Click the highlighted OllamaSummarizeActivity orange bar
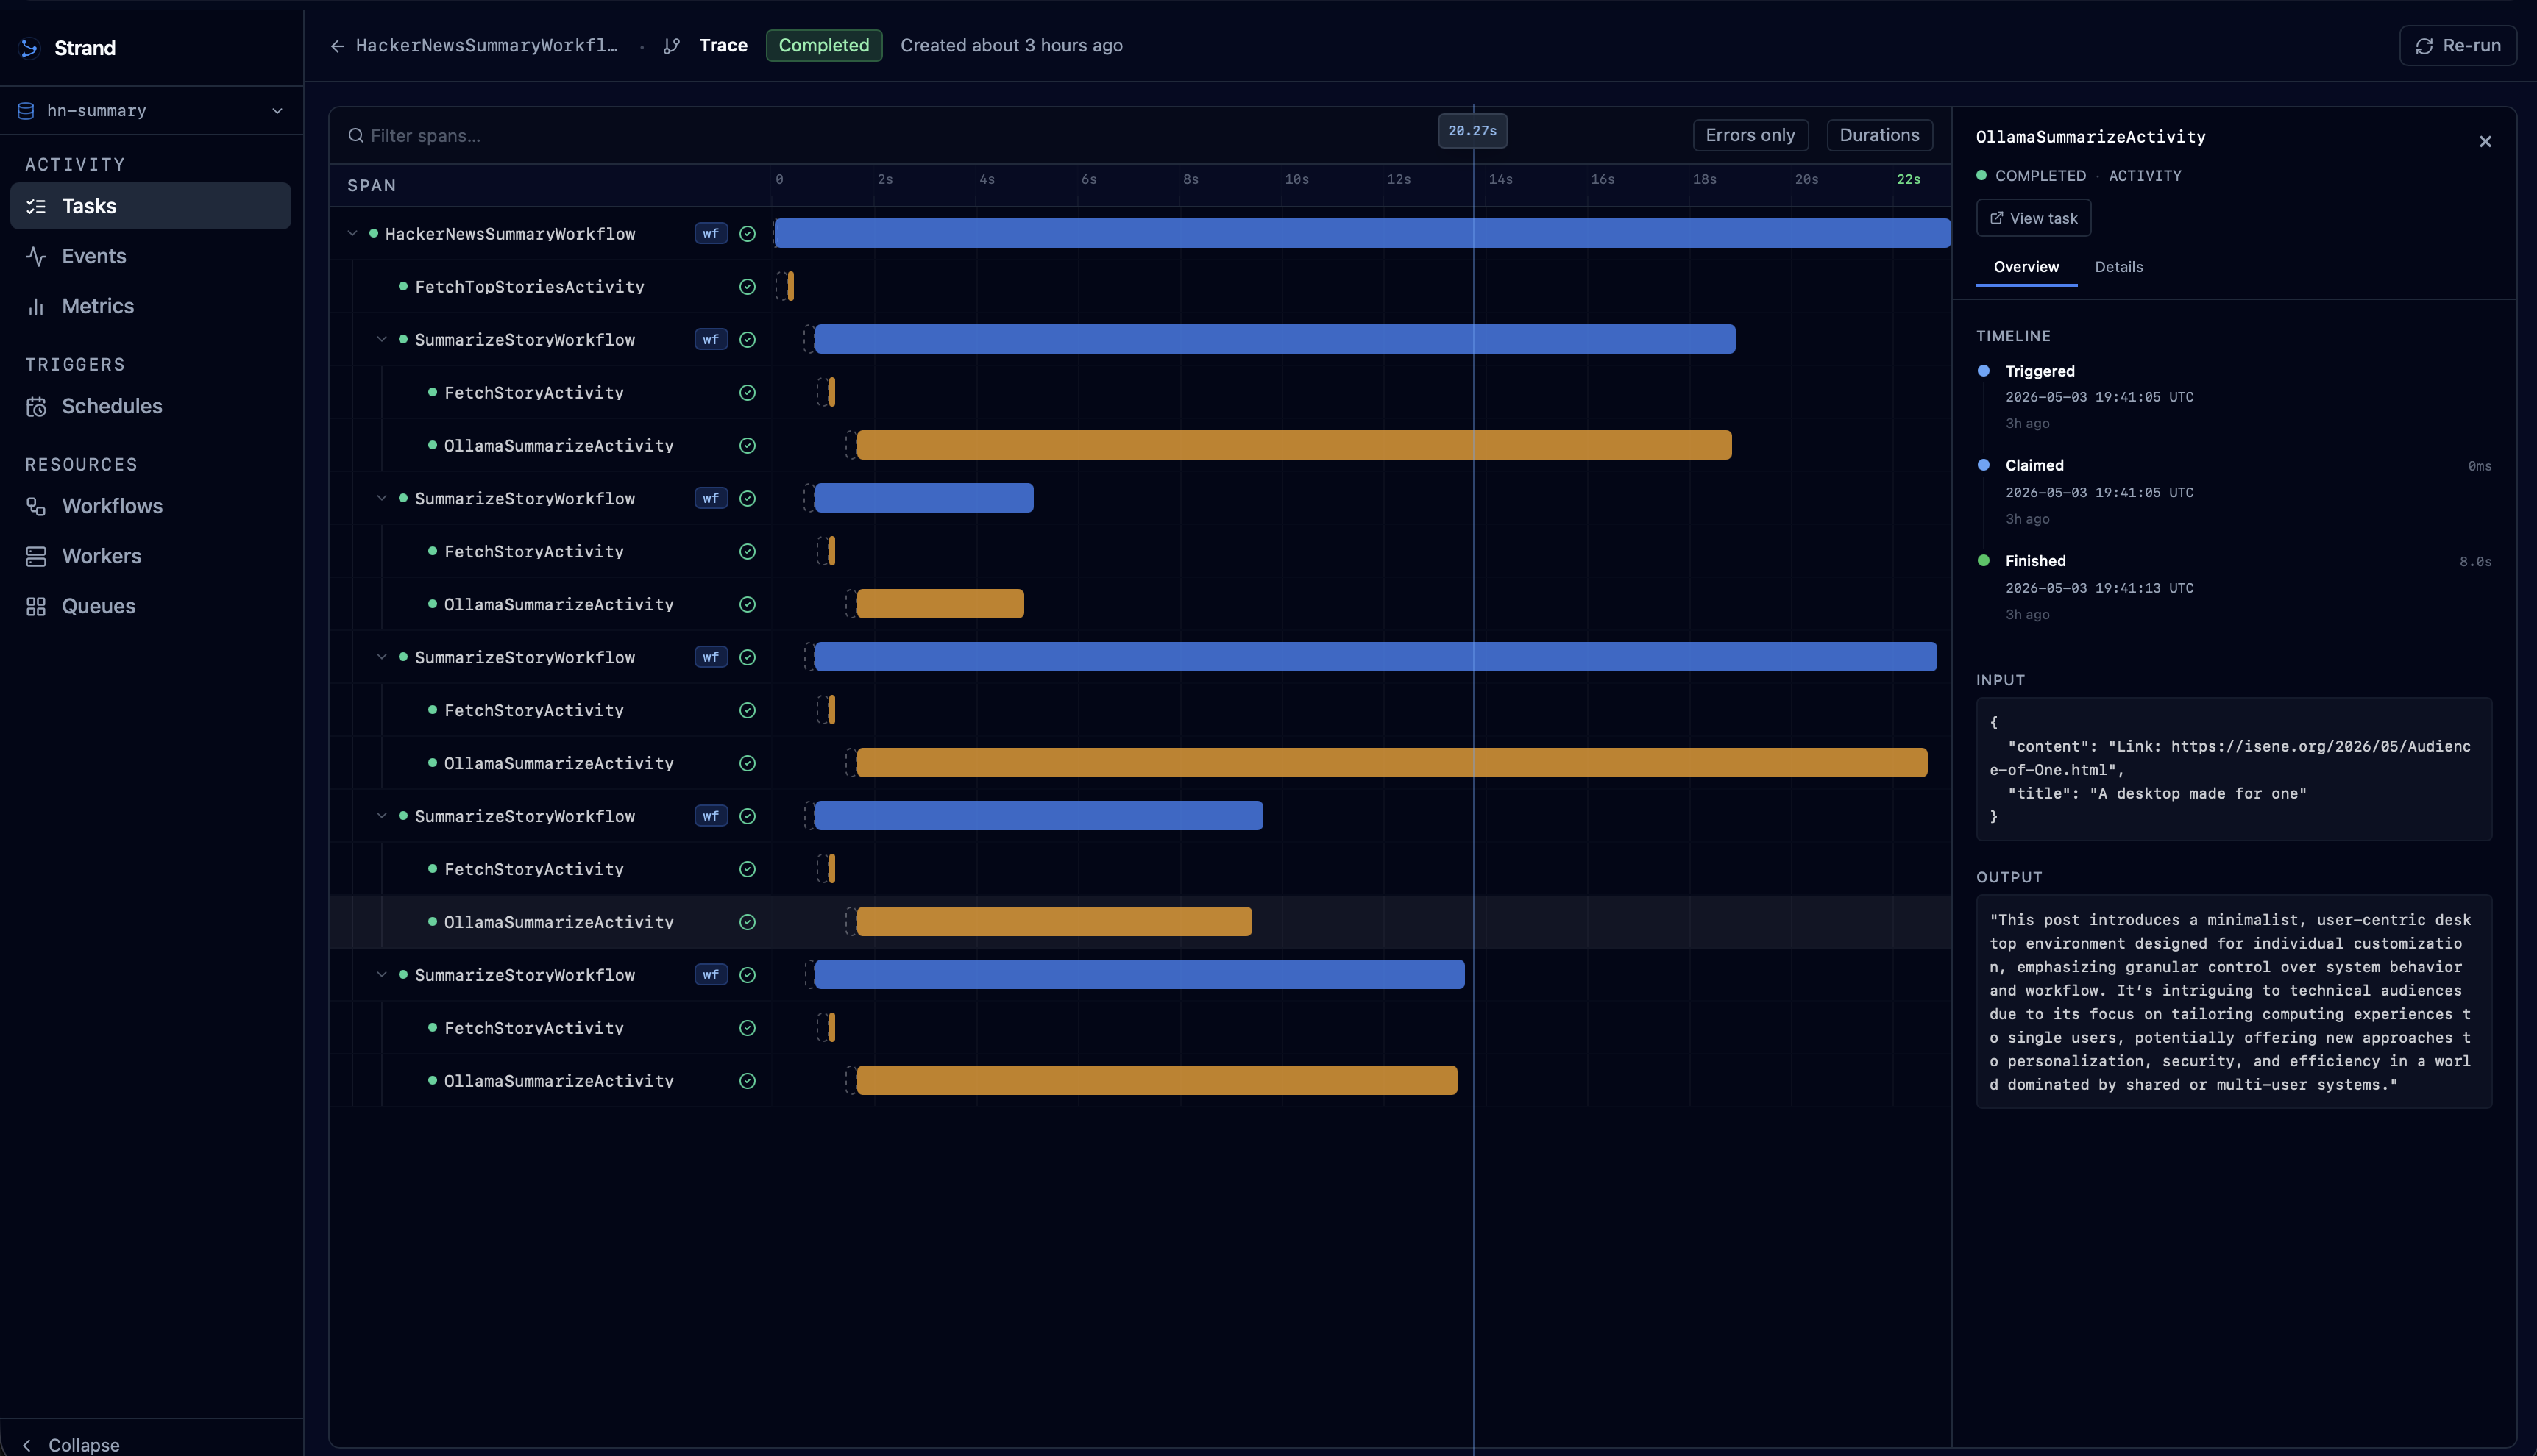Viewport: 2537px width, 1456px height. (1054, 921)
